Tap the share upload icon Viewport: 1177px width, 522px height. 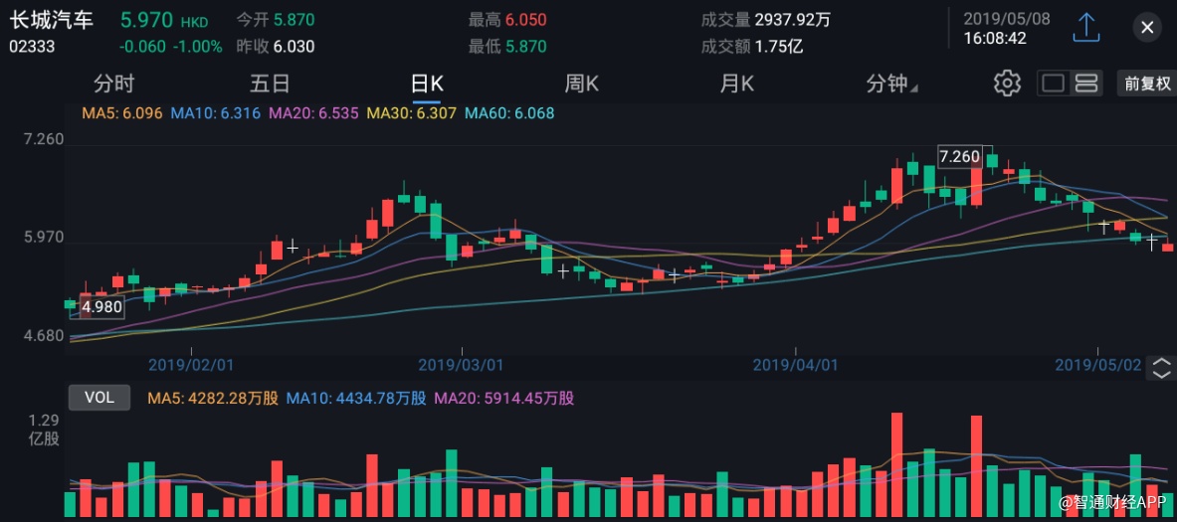tap(1086, 28)
